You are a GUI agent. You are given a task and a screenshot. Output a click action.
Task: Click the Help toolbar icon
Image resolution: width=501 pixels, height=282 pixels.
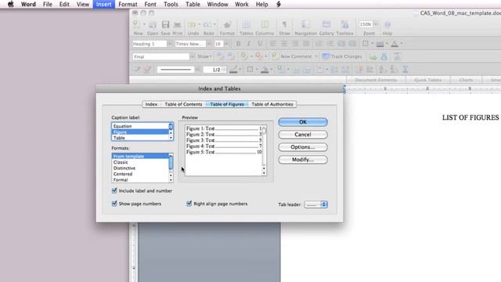(x=387, y=24)
